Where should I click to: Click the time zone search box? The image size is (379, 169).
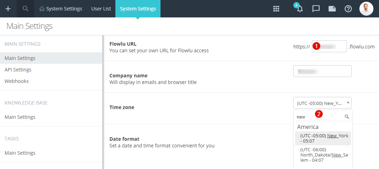point(323,117)
